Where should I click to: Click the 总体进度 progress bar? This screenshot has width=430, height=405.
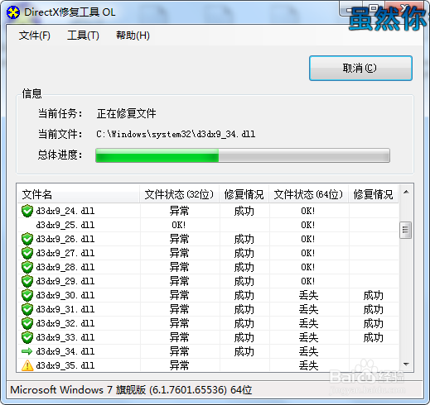click(x=243, y=155)
